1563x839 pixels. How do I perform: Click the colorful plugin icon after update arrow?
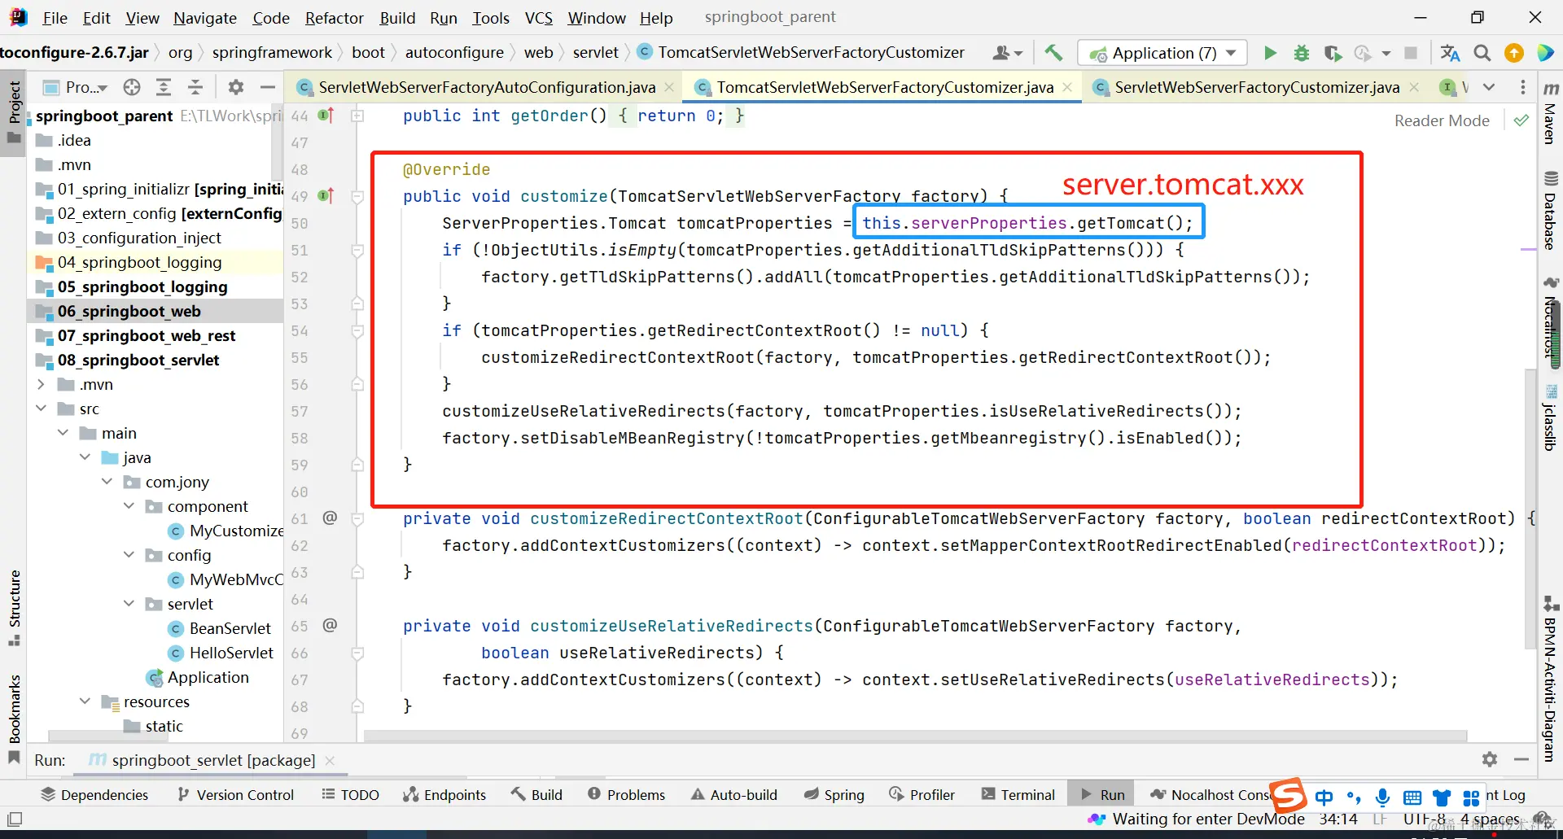(x=1545, y=53)
